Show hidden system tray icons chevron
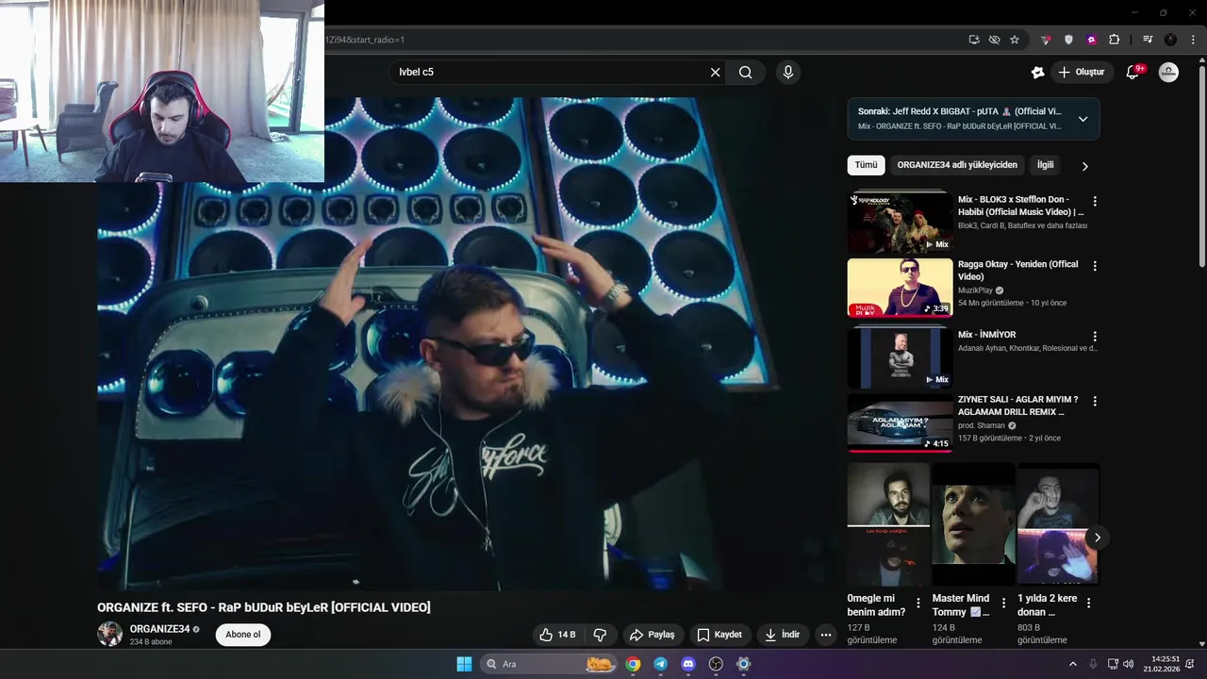 1072,664
